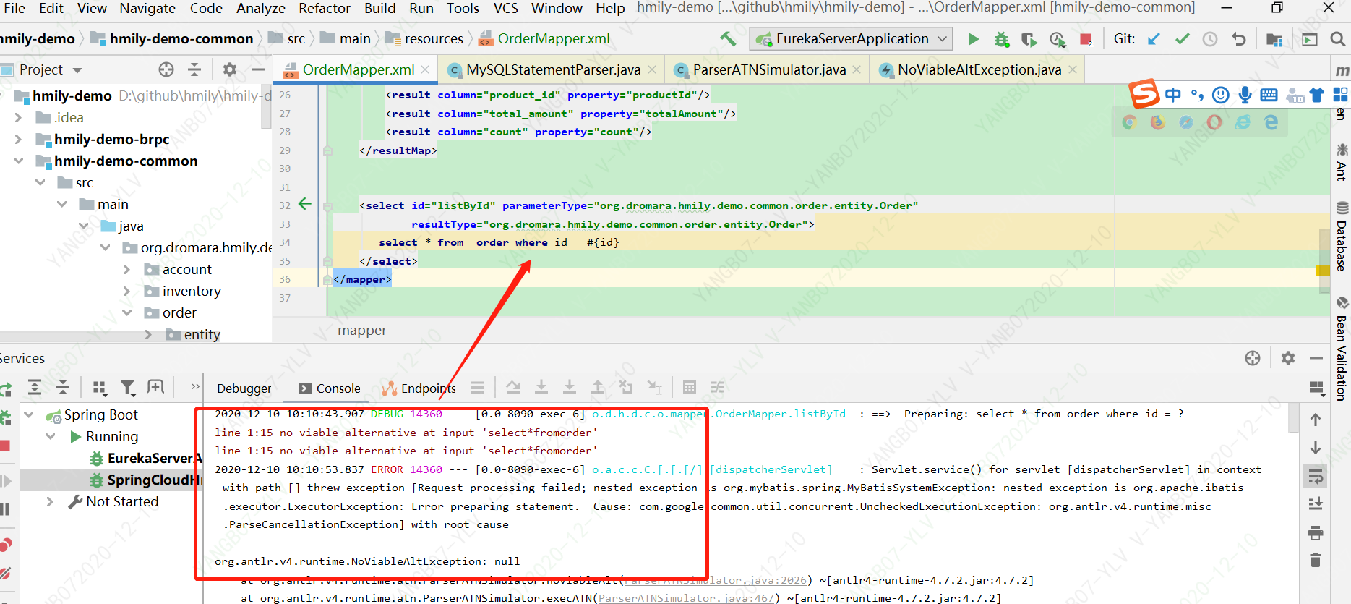Collapse all in the Project panel
The height and width of the screenshot is (604, 1351).
click(x=194, y=69)
